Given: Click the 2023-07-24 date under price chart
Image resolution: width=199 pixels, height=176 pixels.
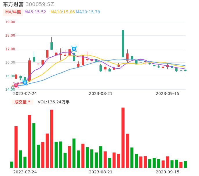Looking at the screenshot, I should 25,94.
